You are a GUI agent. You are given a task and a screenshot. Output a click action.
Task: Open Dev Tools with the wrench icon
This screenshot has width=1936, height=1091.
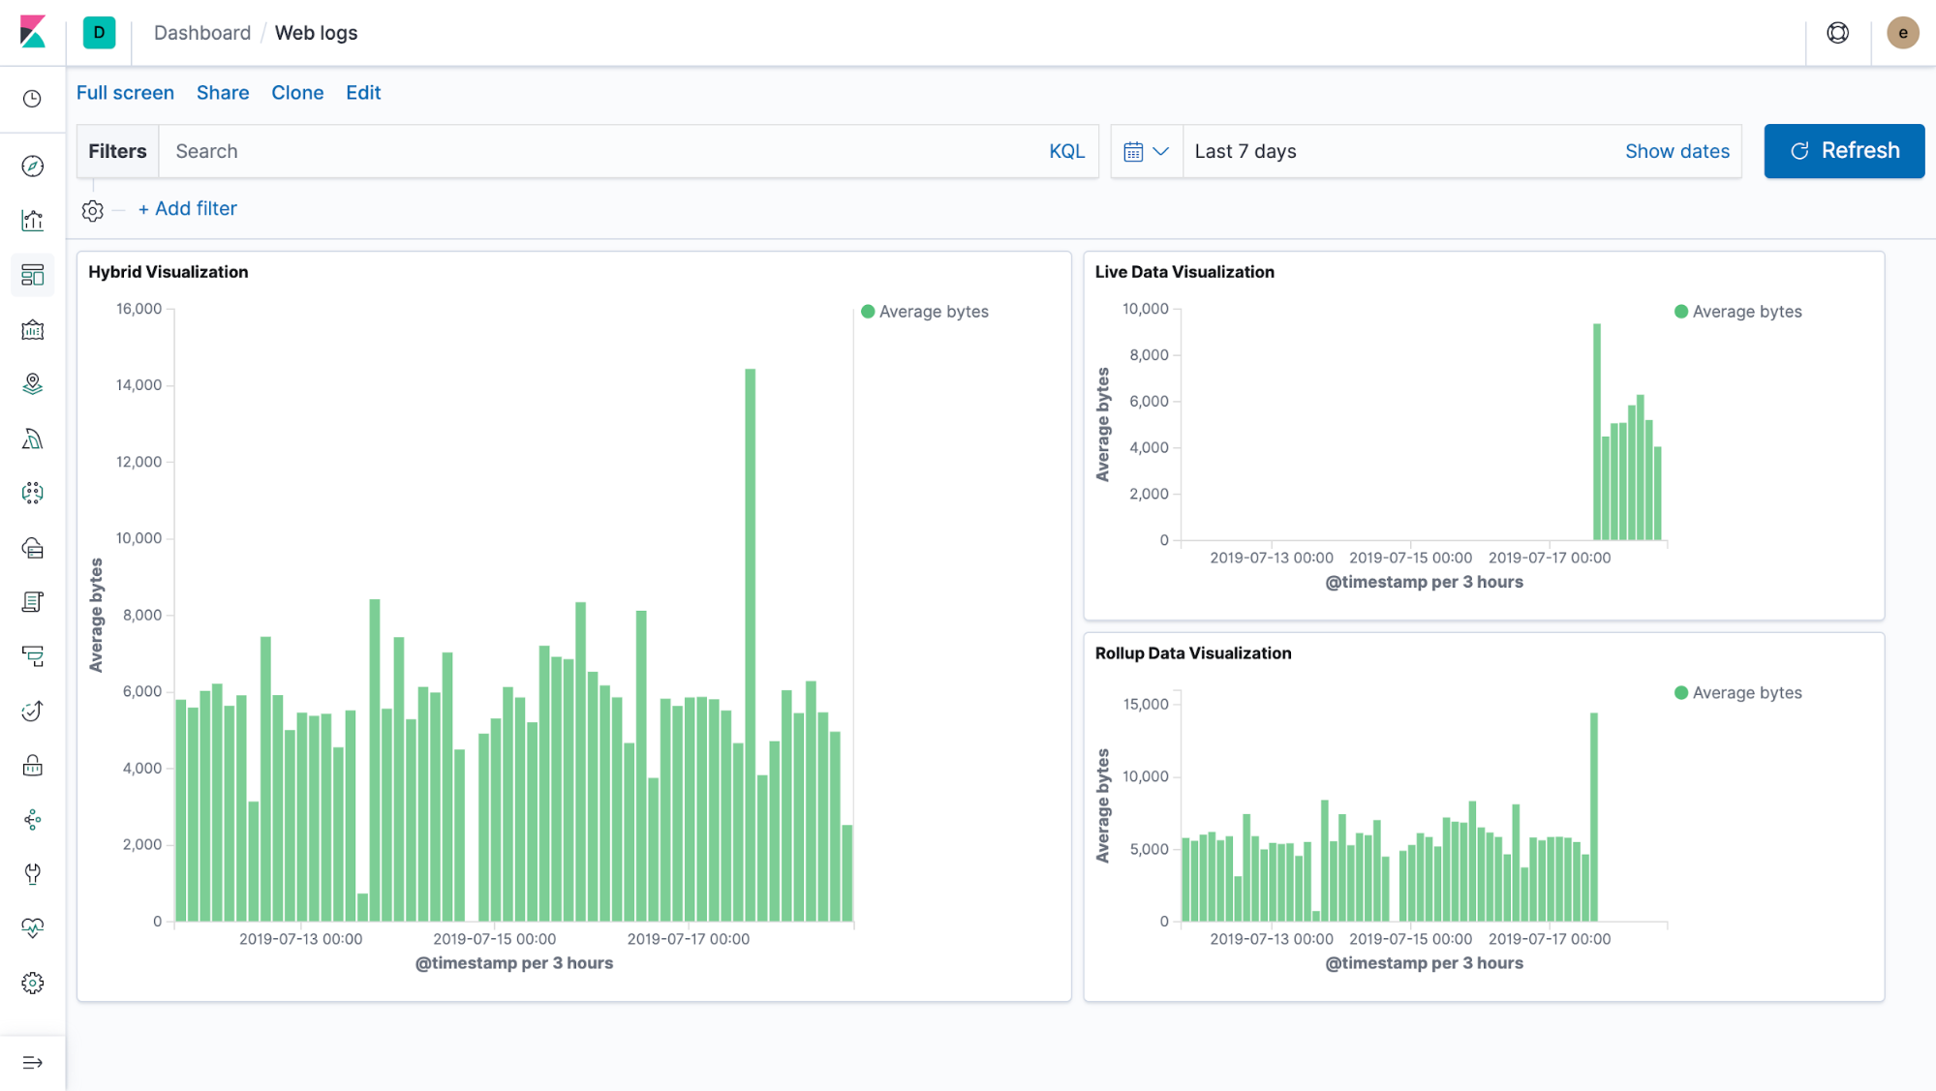[32, 874]
